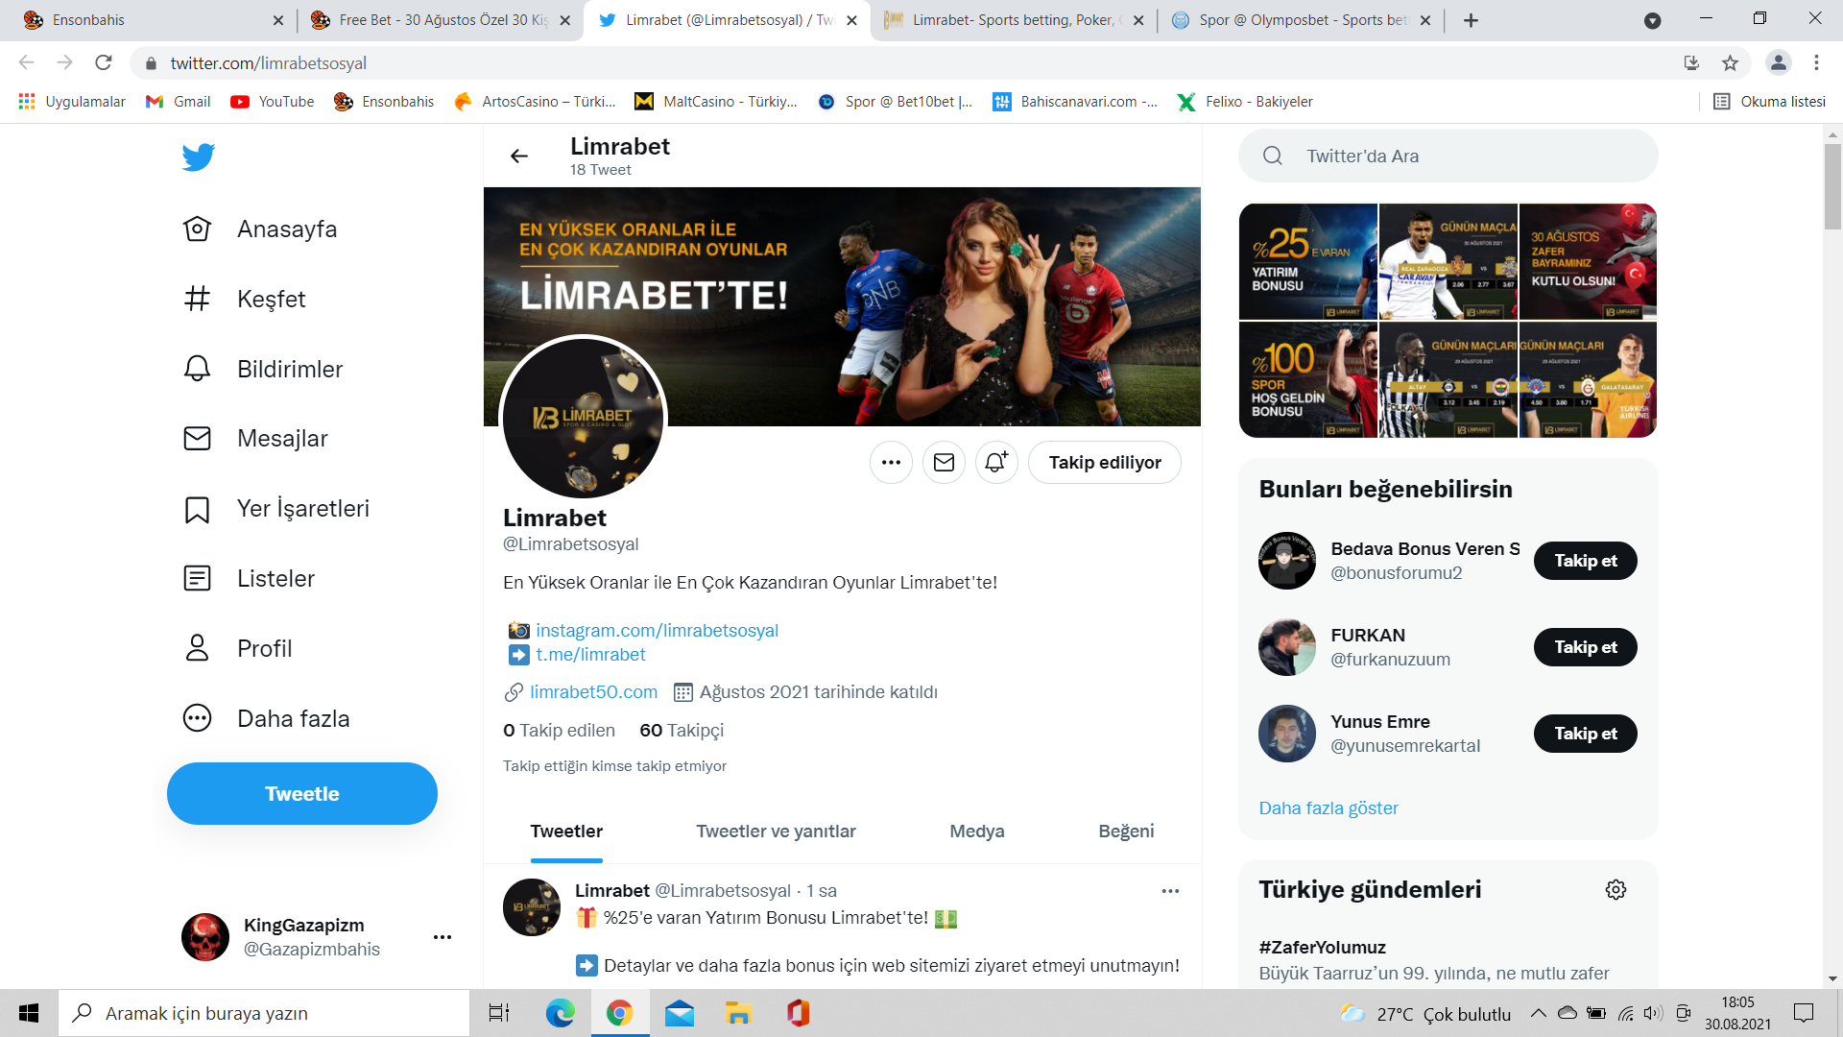Visit the limrabet50.com link
The height and width of the screenshot is (1037, 1843).
click(593, 692)
